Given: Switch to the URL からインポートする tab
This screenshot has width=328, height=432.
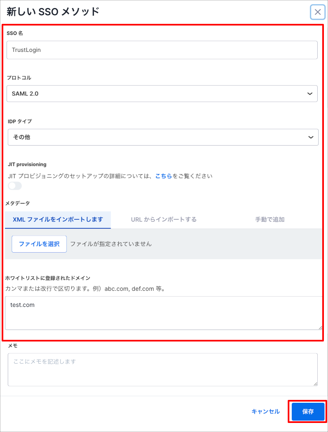Looking at the screenshot, I should point(164,220).
